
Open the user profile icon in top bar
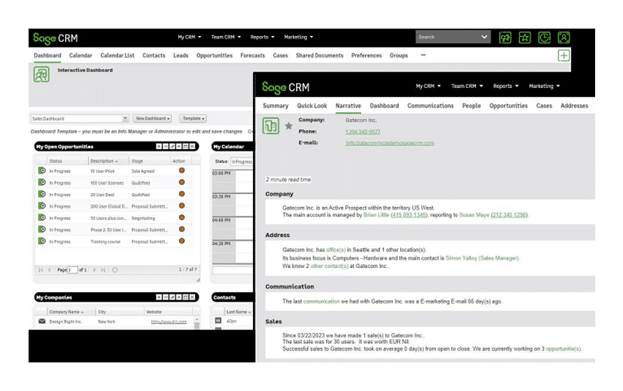564,38
